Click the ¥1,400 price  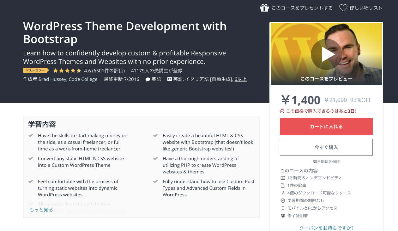pyautogui.click(x=300, y=100)
